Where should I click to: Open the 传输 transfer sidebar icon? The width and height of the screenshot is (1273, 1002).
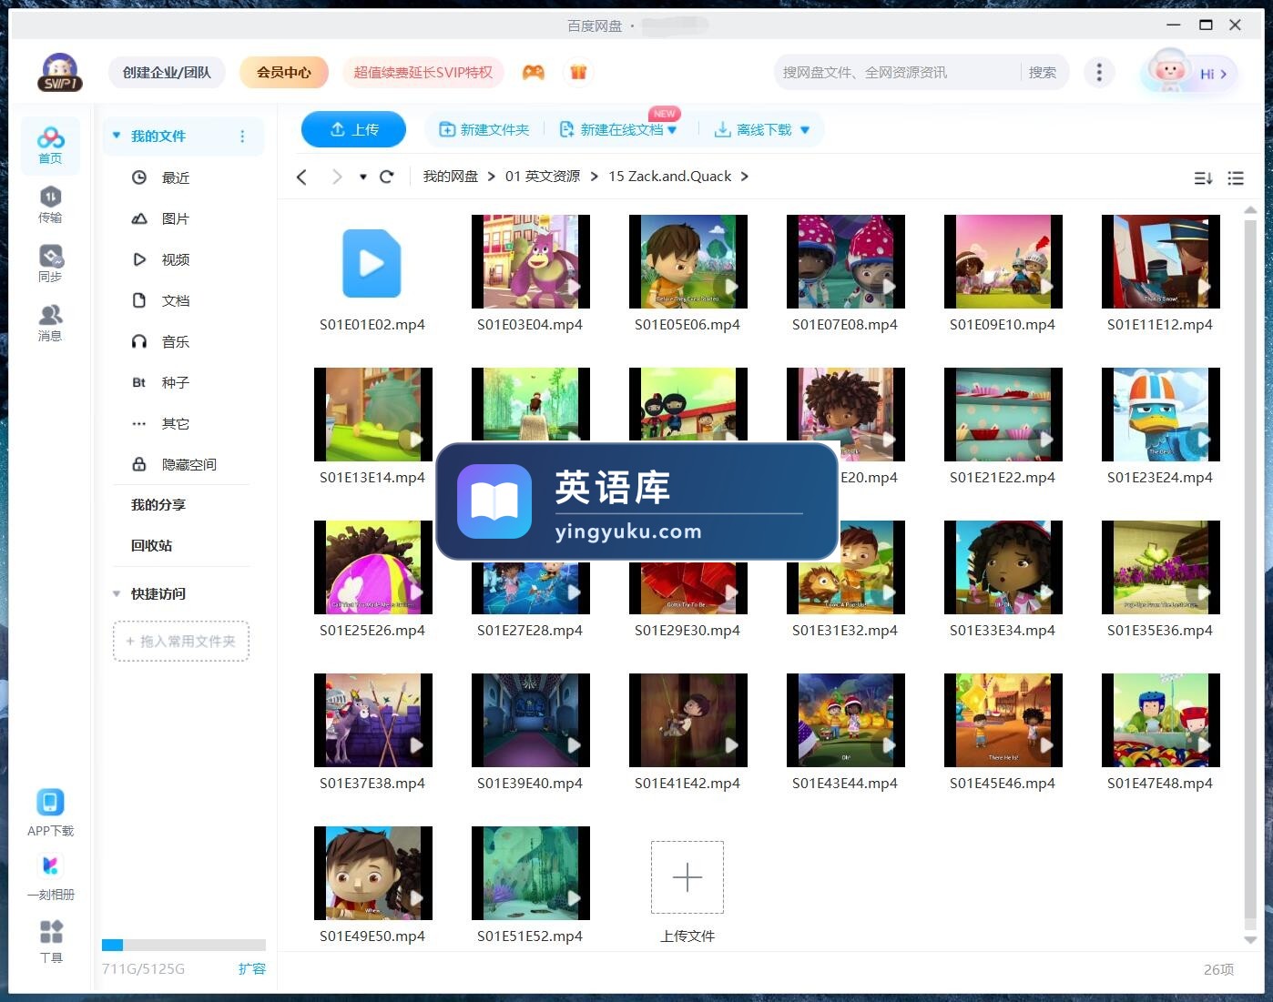pos(50,205)
